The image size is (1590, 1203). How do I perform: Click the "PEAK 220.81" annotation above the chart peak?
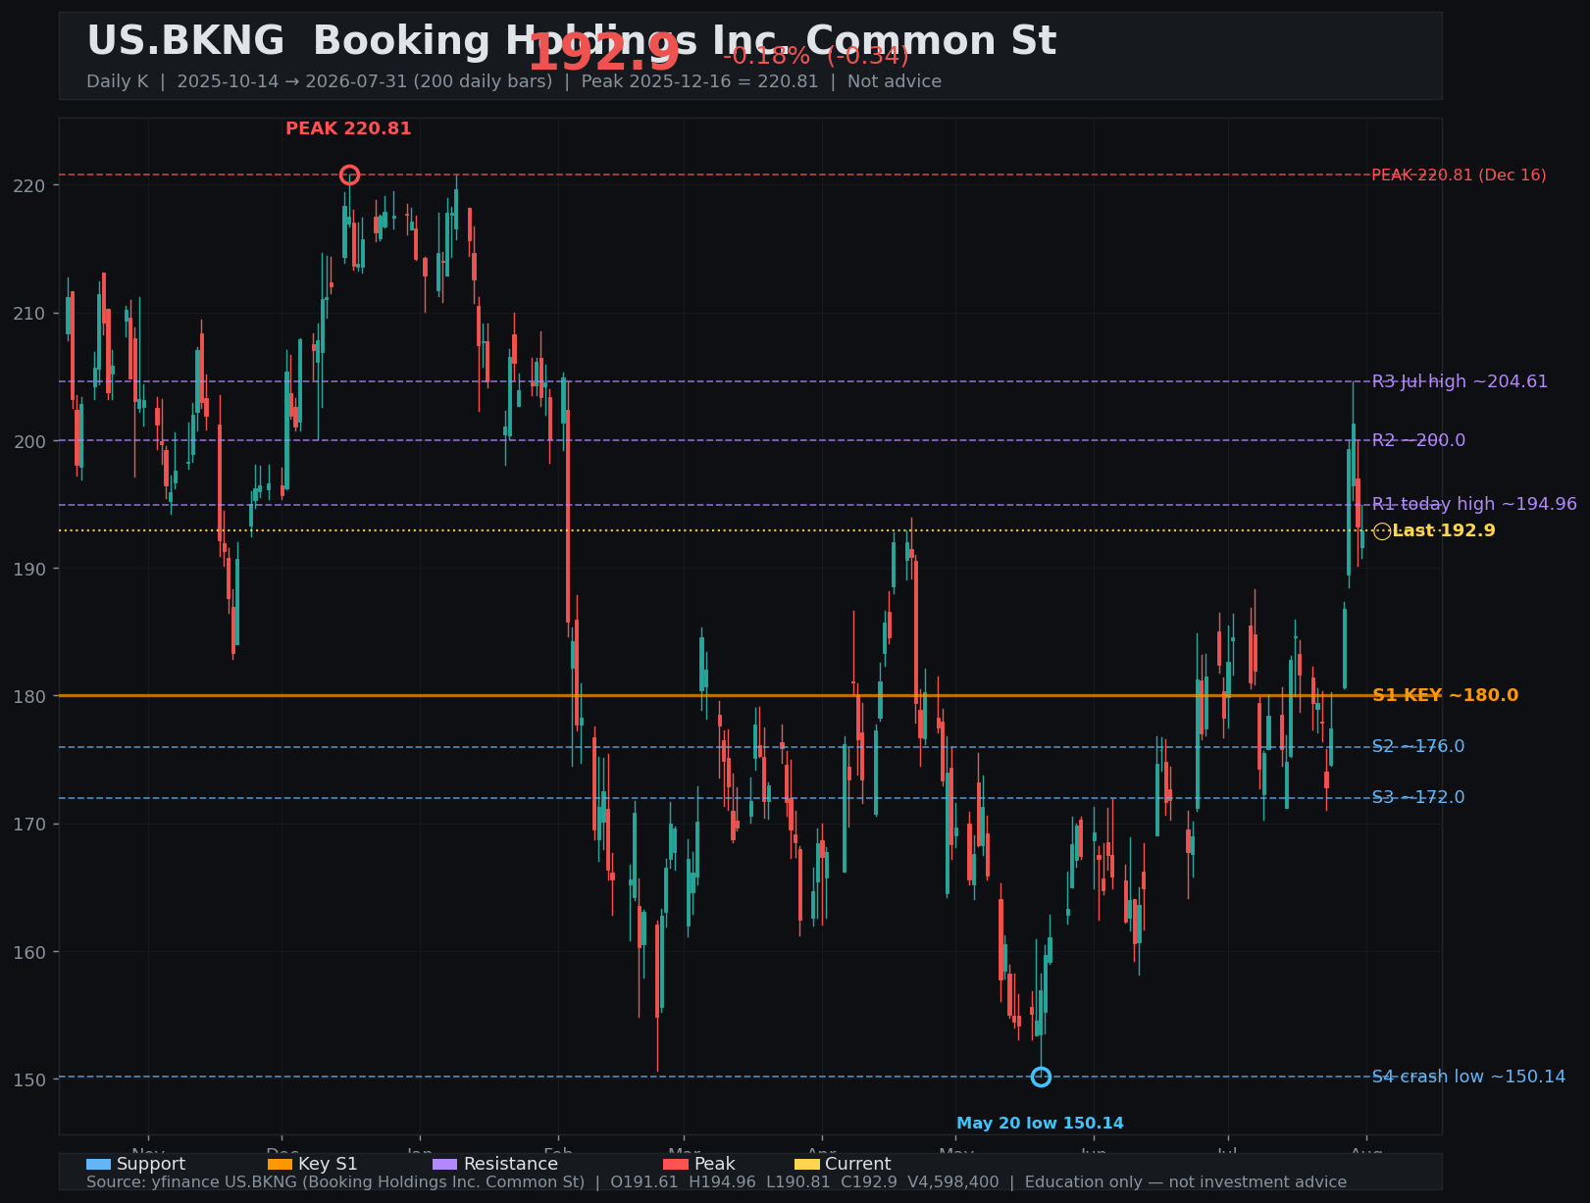pos(348,128)
